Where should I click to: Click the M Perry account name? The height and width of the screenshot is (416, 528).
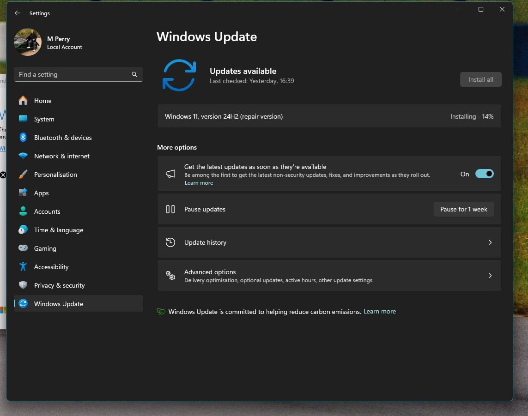tap(59, 39)
